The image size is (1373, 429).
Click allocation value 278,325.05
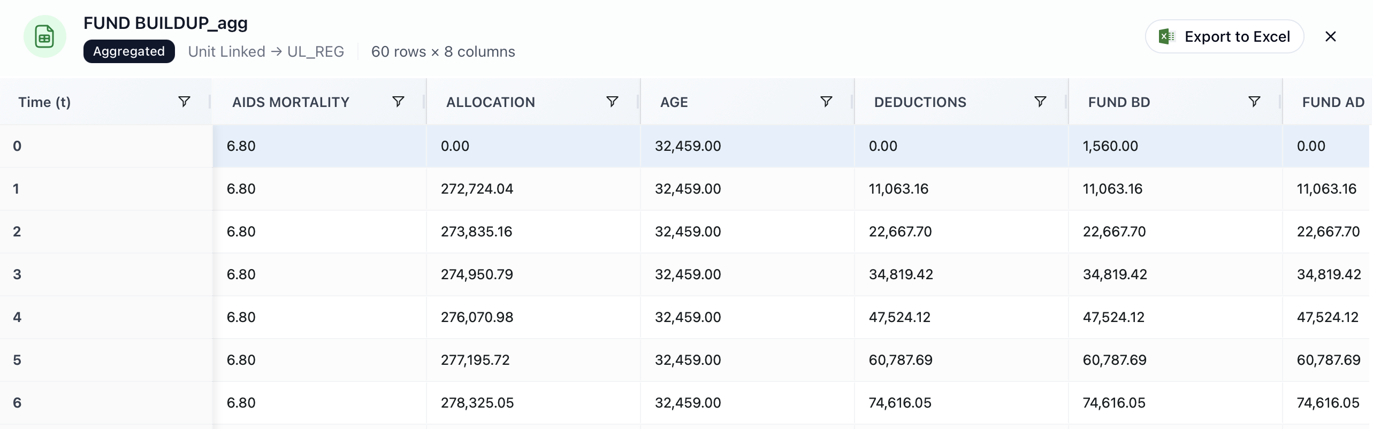477,403
